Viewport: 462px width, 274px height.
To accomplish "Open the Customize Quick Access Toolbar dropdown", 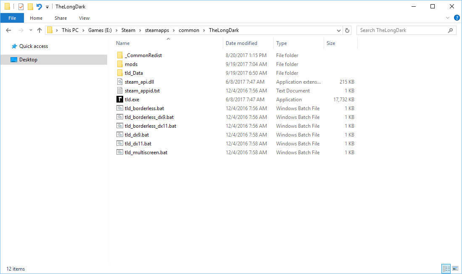I will click(x=47, y=7).
